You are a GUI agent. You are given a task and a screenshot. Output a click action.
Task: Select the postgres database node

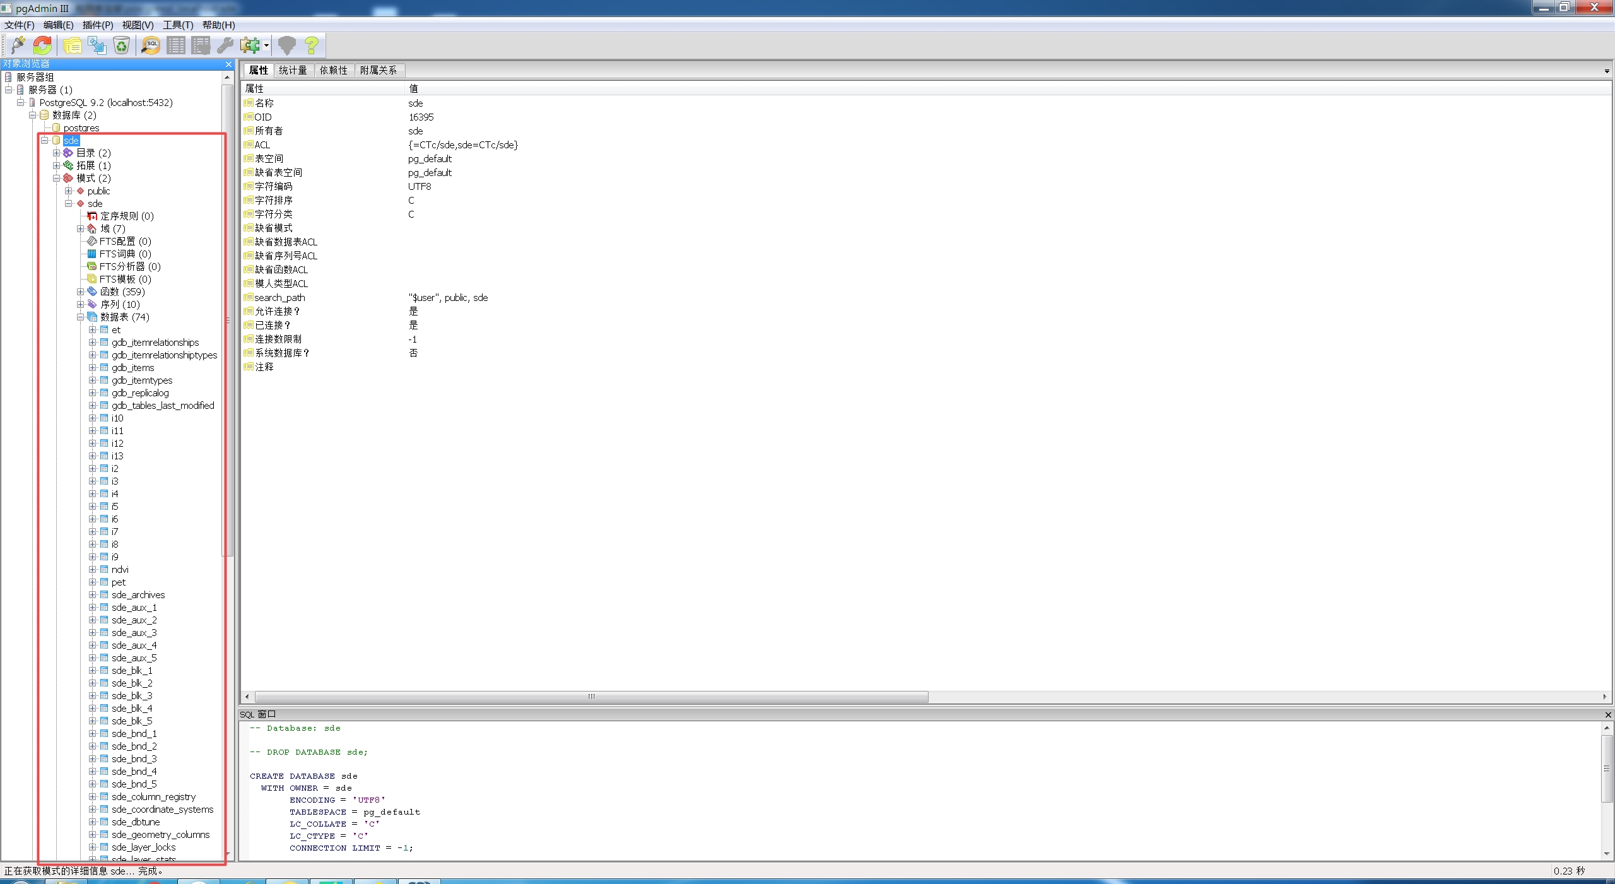tap(81, 127)
